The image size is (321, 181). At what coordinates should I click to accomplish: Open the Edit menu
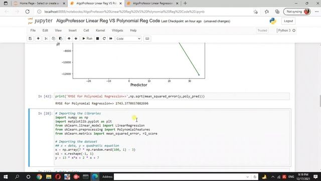point(45,30)
